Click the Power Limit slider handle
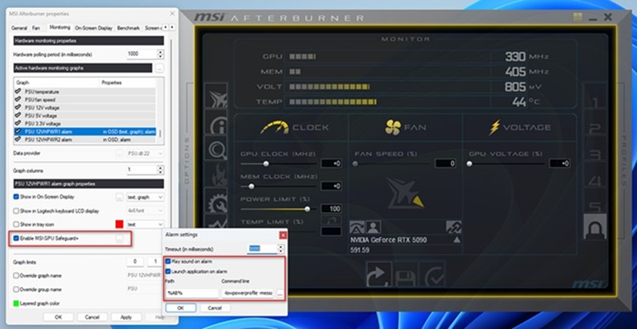This screenshot has width=637, height=329. point(307,209)
